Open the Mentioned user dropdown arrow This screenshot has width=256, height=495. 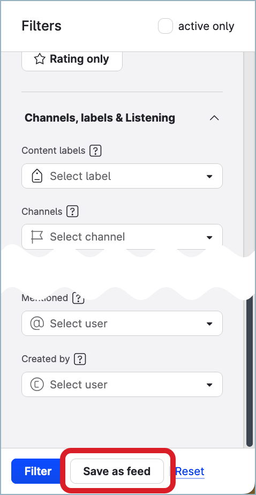(x=209, y=324)
